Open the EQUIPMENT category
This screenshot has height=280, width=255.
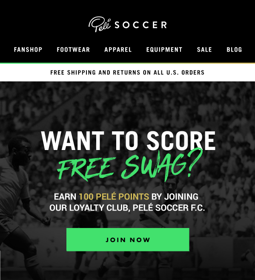[164, 49]
